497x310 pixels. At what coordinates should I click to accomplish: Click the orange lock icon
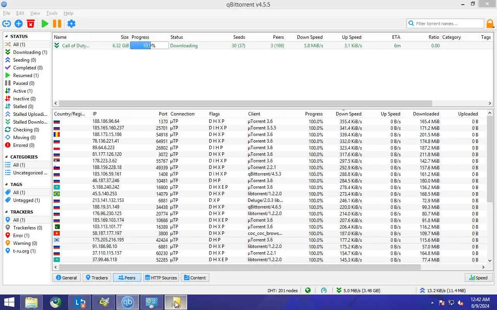point(490,24)
